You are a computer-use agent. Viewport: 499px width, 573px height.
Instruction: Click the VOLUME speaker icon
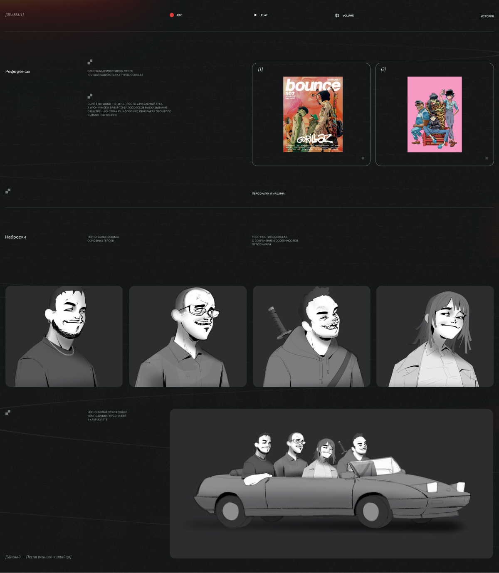[337, 15]
